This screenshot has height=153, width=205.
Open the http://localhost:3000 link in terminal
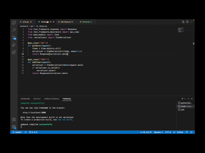point(34,113)
